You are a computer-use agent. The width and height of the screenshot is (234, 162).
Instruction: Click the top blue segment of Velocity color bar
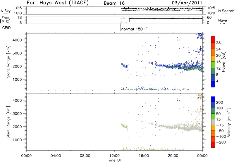[213, 99]
